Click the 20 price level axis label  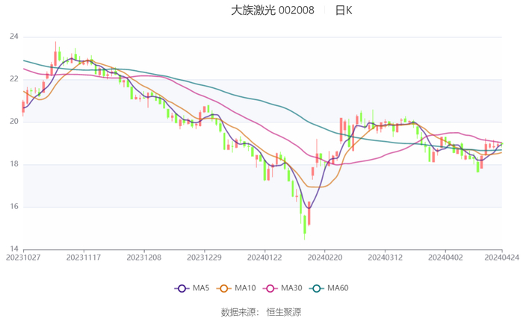pyautogui.click(x=14, y=122)
